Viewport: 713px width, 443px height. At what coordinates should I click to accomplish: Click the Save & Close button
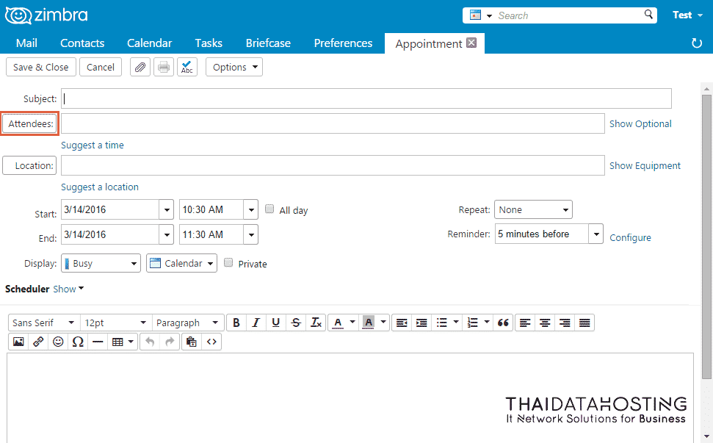click(x=40, y=68)
